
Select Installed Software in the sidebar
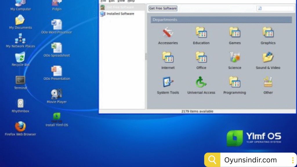pyautogui.click(x=120, y=14)
